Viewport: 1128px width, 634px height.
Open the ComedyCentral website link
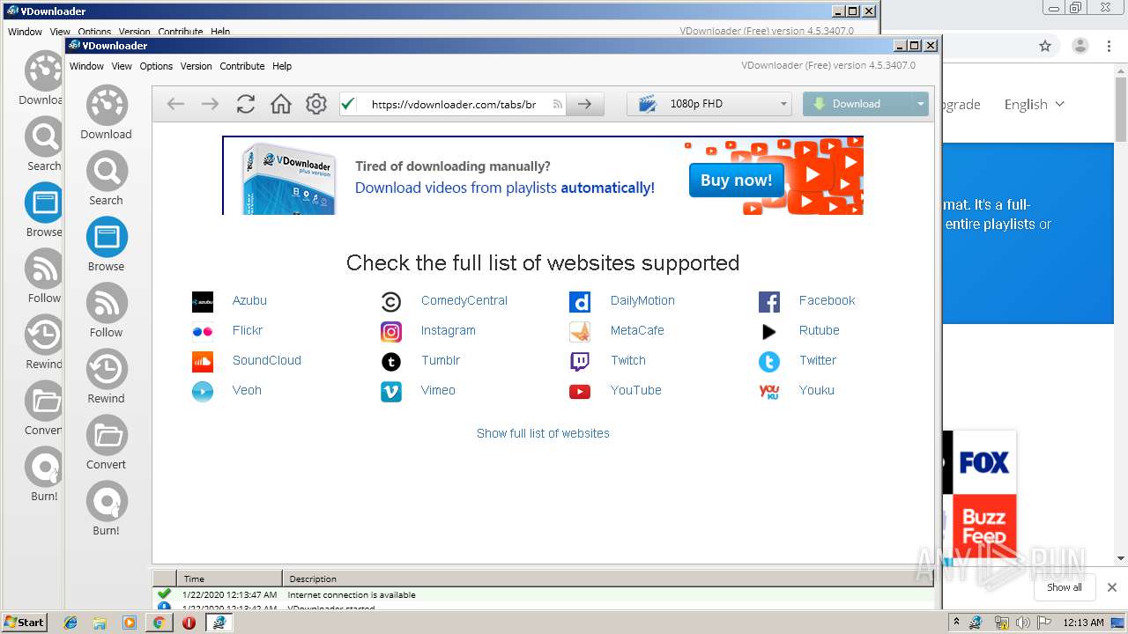[464, 301]
